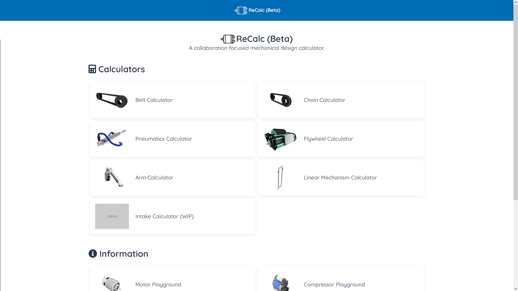Open the Flywheel Calculator

(x=328, y=139)
